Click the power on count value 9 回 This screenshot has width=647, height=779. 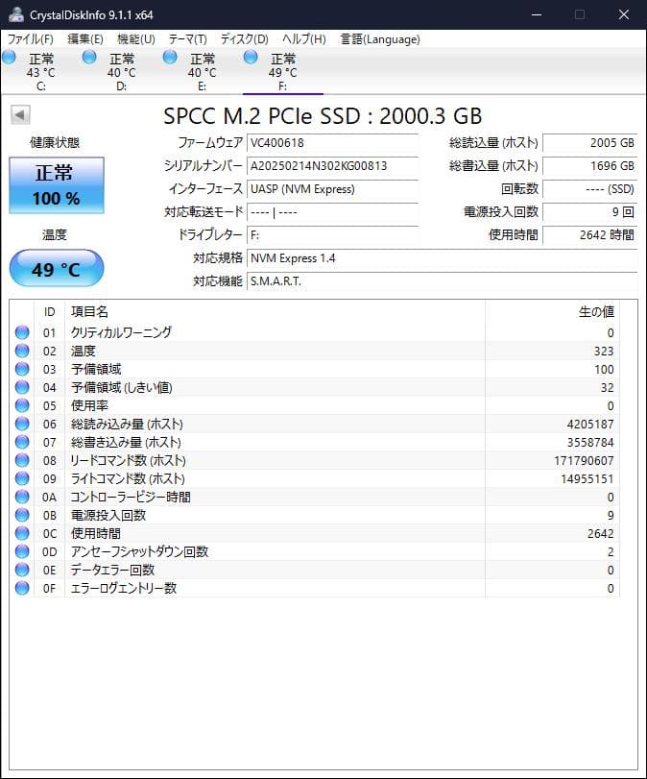(590, 212)
